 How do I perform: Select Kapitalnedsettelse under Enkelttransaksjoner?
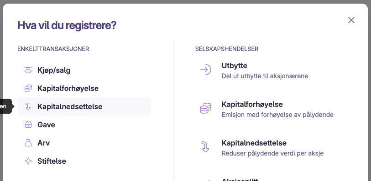pyautogui.click(x=84, y=106)
